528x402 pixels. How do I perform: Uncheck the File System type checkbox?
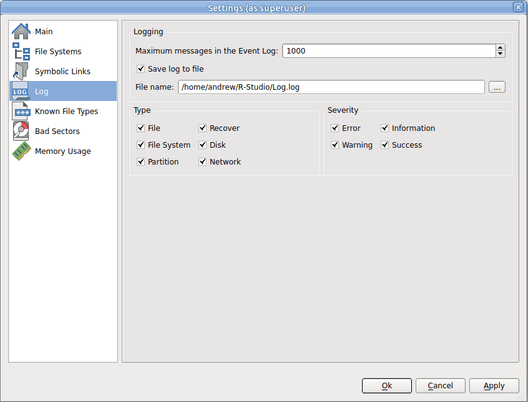coord(141,145)
